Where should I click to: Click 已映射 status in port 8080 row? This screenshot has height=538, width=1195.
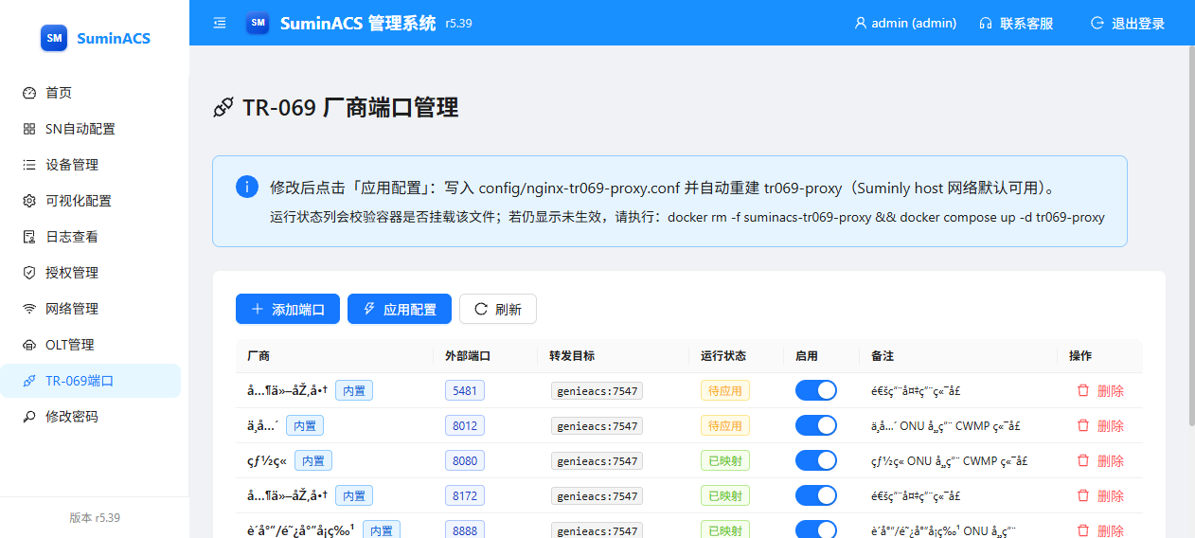[725, 460]
